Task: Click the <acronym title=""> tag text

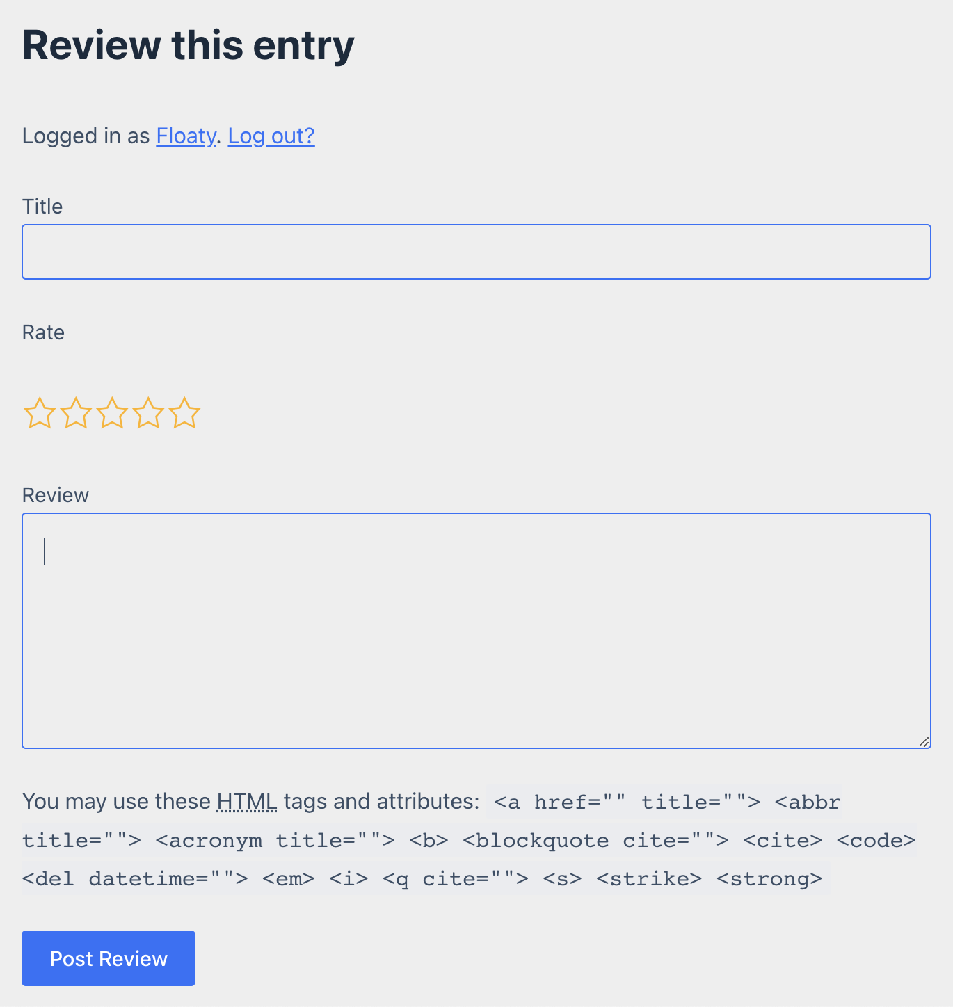Action: pos(275,841)
